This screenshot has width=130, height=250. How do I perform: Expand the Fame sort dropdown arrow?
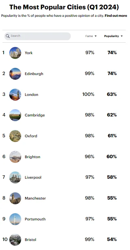[96, 36]
